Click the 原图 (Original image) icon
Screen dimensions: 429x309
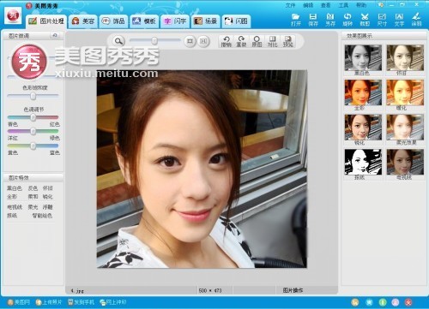pos(257,42)
